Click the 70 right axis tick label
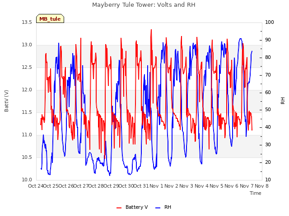Viewport: 289px width, 216px height. [x=268, y=75]
